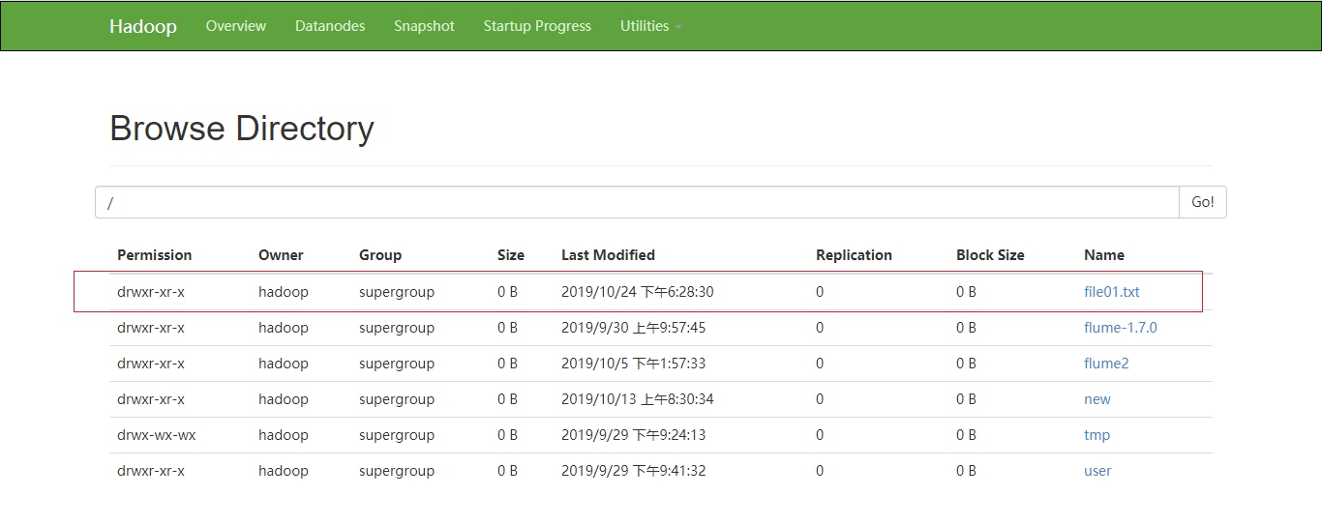Click the Last Modified column header
The height and width of the screenshot is (525, 1322).
pos(608,255)
